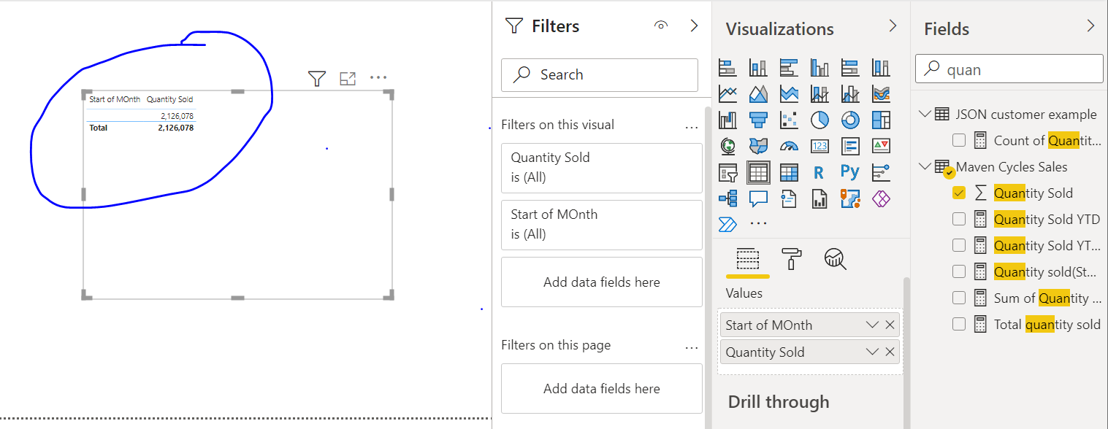1108x429 pixels.
Task: Select the KPI visual
Action: coord(882,146)
